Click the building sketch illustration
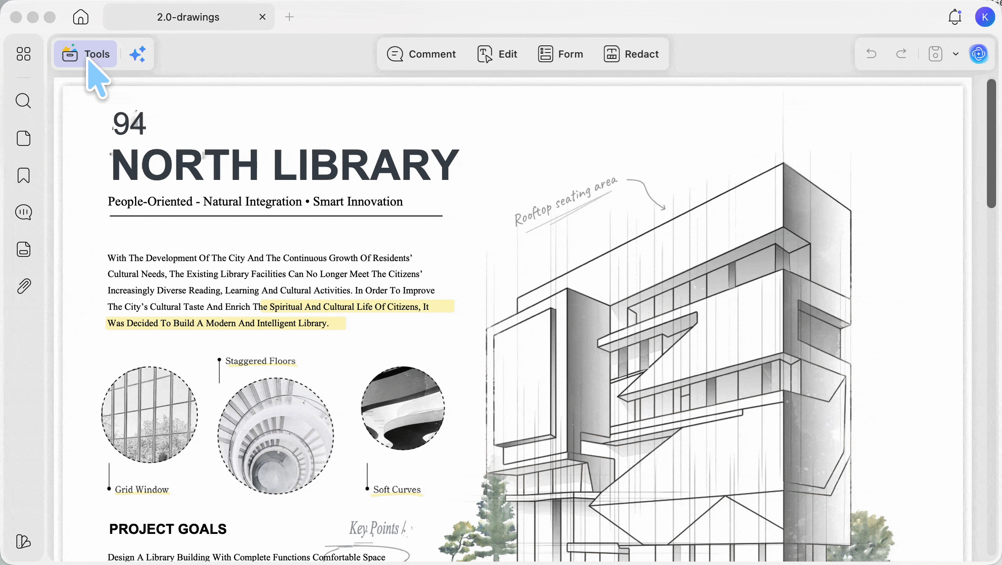Screen dimensions: 1002x565 (669, 362)
